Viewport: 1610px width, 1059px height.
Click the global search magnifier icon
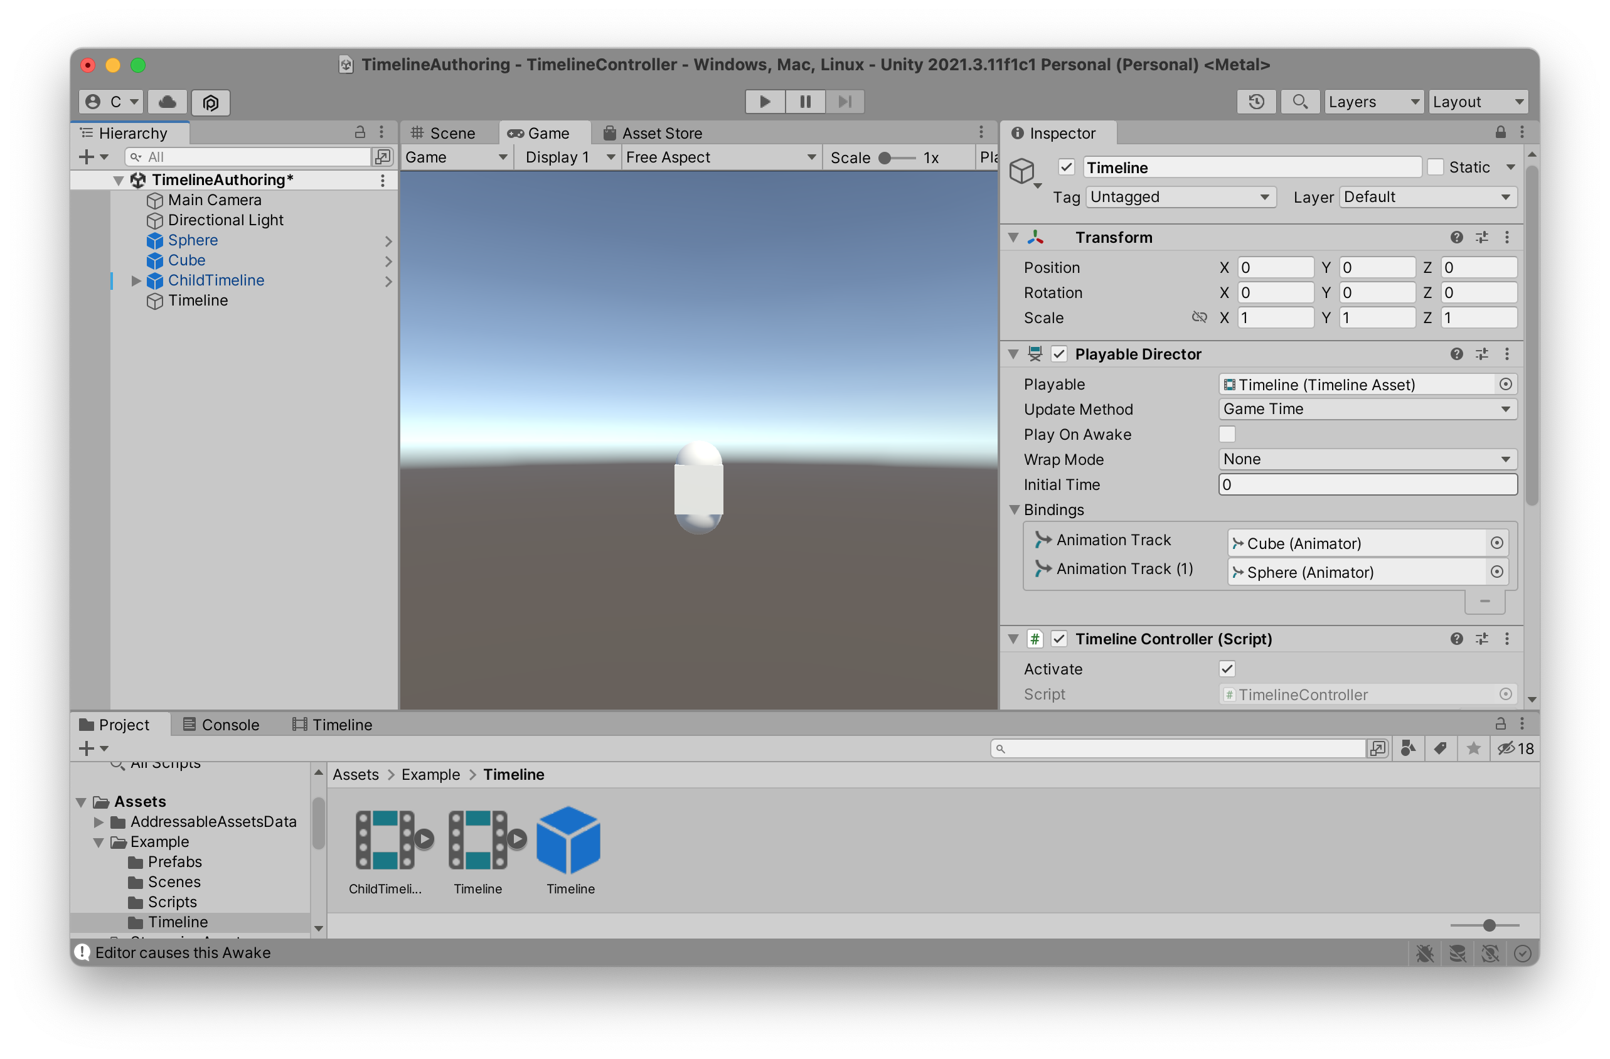point(1299,102)
